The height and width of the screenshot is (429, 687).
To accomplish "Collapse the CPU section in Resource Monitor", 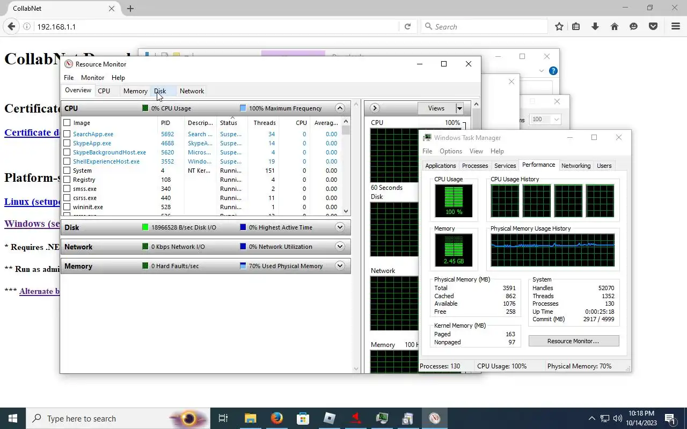I will point(340,108).
